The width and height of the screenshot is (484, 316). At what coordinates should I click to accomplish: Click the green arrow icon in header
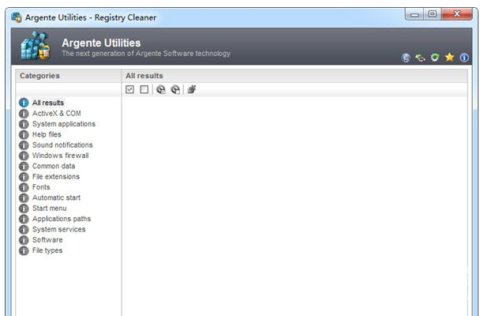coord(420,58)
